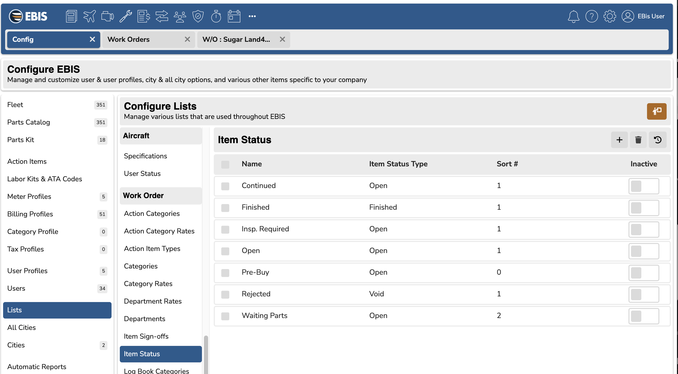Viewport: 678px width, 374px height.
Task: Open the Invoice billing icon in toolbar
Action: click(143, 16)
